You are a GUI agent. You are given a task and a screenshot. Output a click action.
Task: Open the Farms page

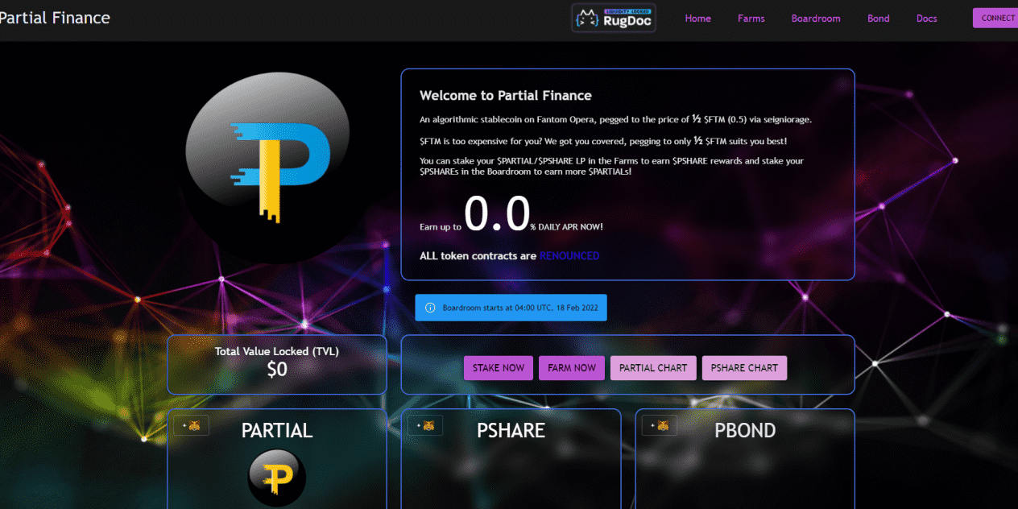751,19
